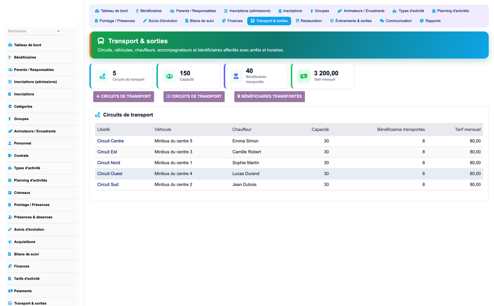Click the add Circuits de transport button
Image resolution: width=494 pixels, height=306 pixels.
pos(124,96)
